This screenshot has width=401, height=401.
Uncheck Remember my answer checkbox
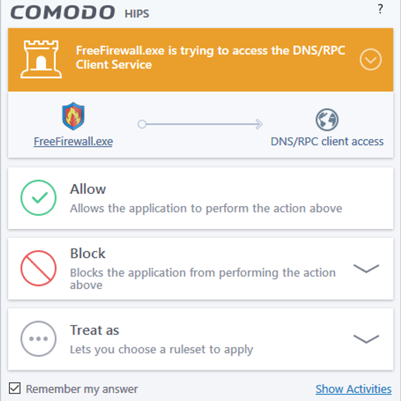15,389
